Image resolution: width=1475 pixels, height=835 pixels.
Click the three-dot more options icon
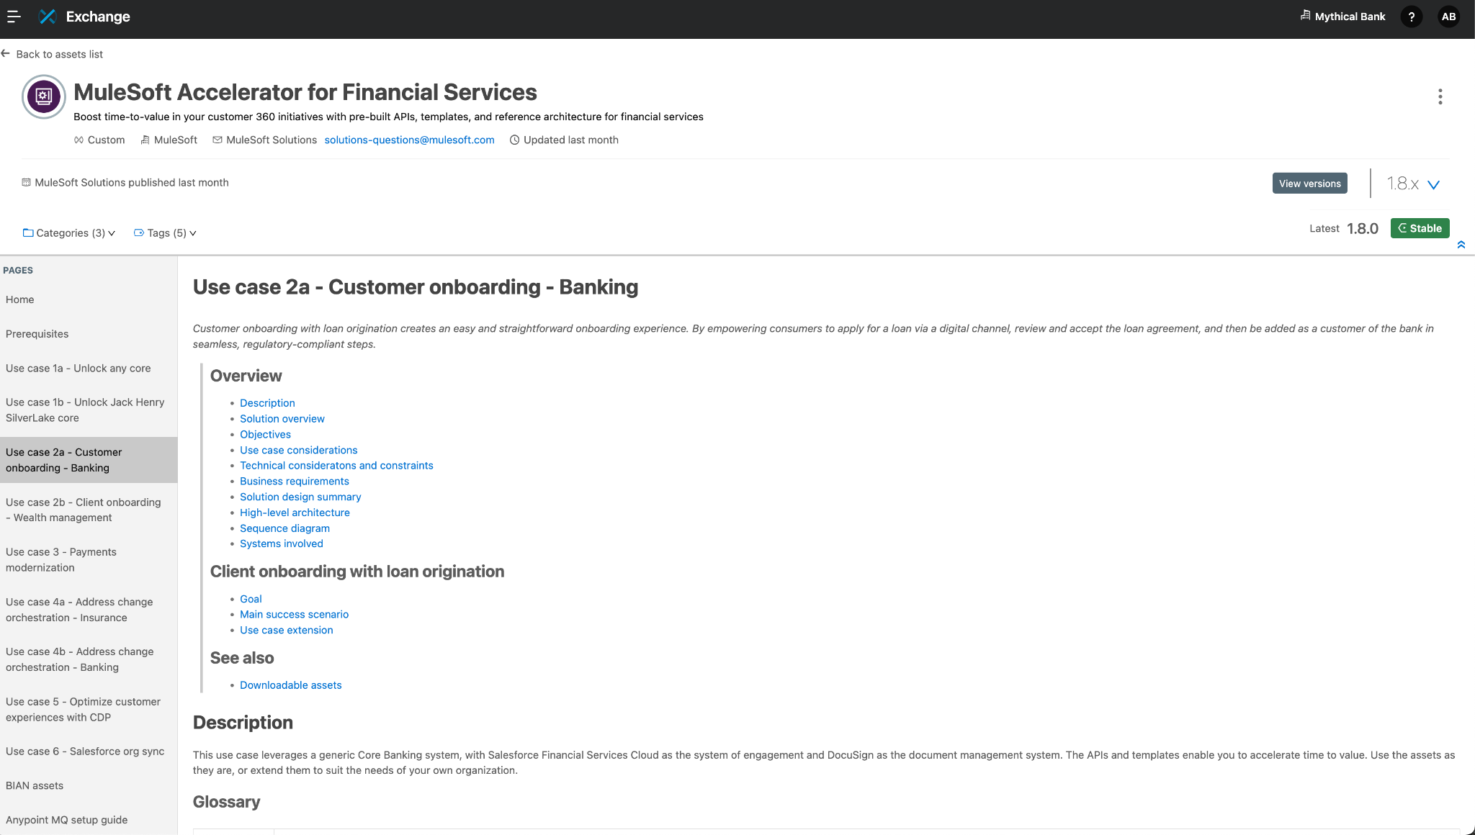1440,96
